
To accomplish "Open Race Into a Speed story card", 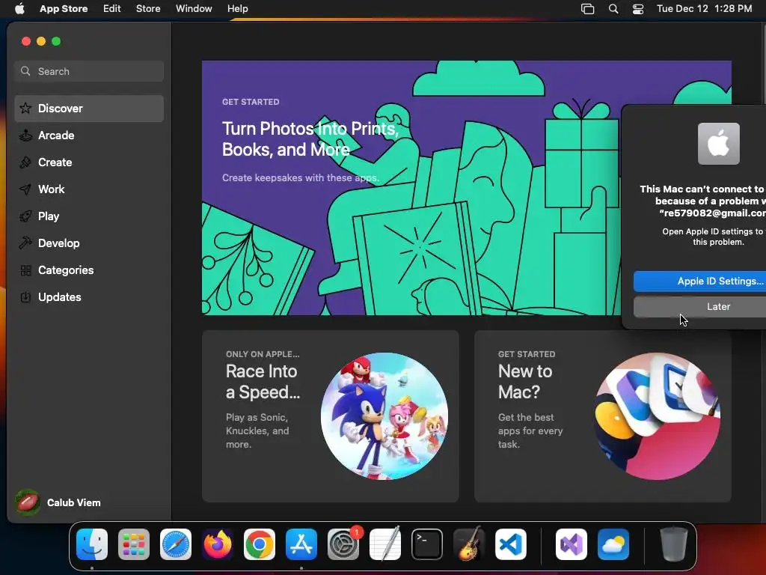I will pos(330,416).
